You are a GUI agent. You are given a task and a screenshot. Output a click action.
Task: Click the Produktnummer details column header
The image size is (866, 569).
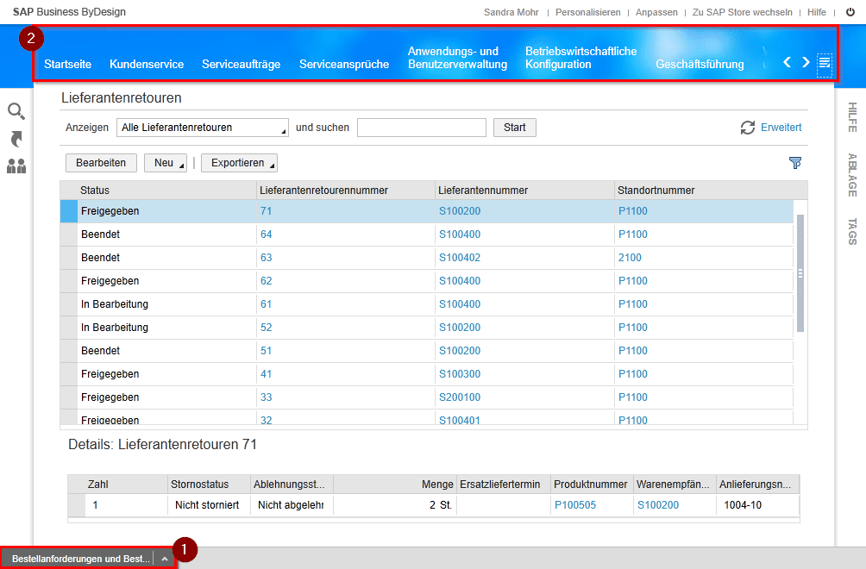tap(592, 484)
